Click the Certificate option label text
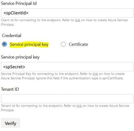The height and width of the screenshot is (131, 134). coord(78,44)
